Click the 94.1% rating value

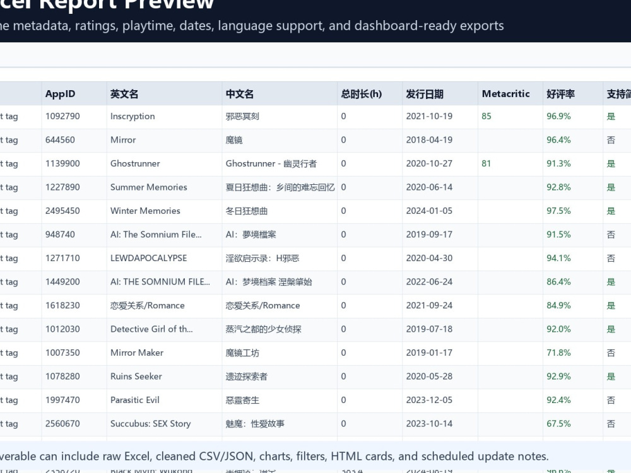pyautogui.click(x=558, y=258)
